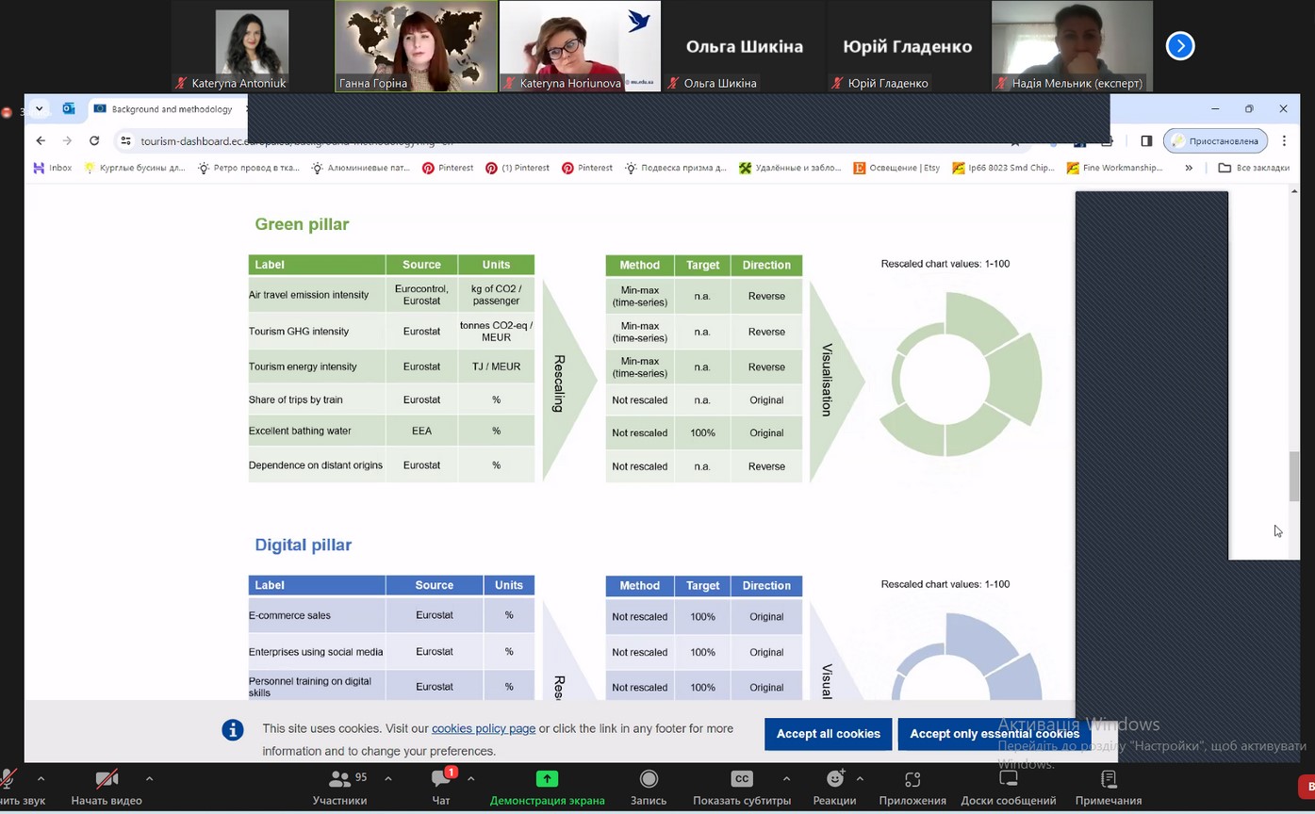Open the cookies policy page link

pos(483,728)
